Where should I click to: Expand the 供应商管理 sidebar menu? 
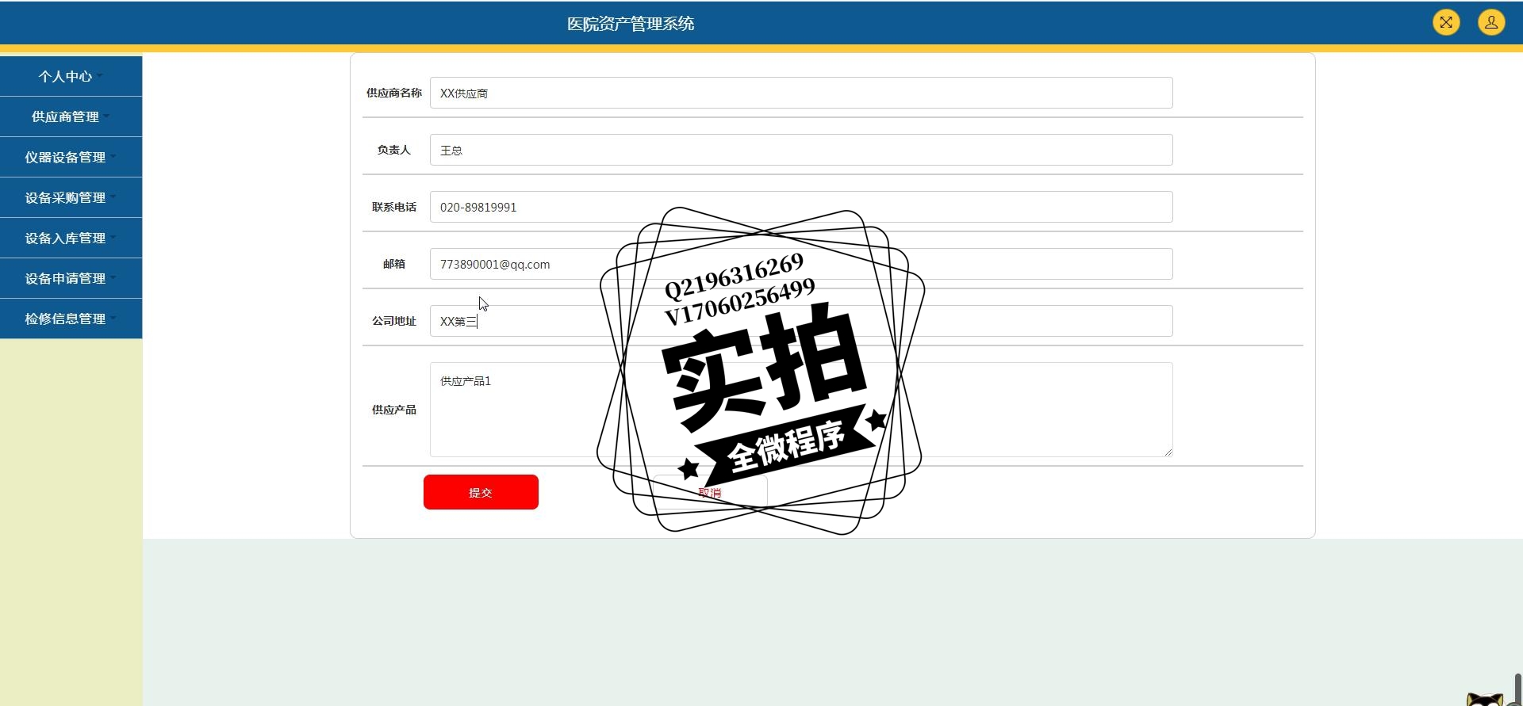click(71, 116)
